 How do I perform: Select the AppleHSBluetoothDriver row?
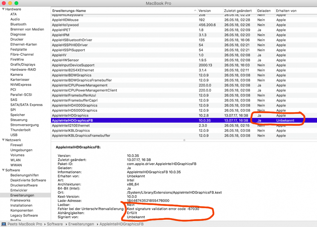(x=184, y=40)
